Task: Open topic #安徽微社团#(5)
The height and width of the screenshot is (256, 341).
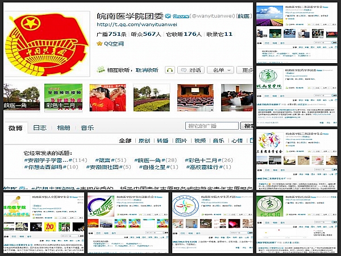Action: coord(109,167)
